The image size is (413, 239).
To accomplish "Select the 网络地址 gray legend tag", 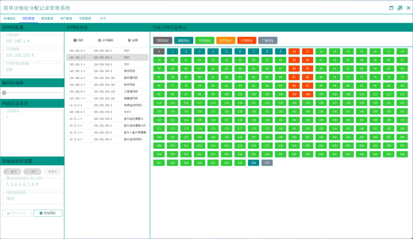I will click(x=162, y=40).
